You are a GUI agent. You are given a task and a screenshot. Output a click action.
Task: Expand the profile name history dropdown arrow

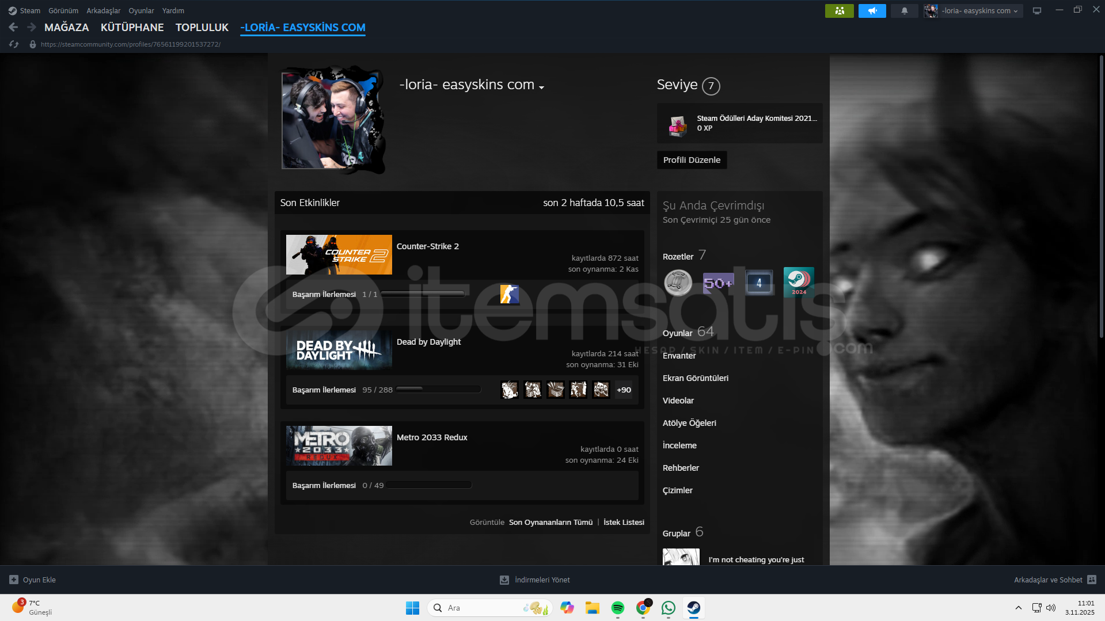541,87
